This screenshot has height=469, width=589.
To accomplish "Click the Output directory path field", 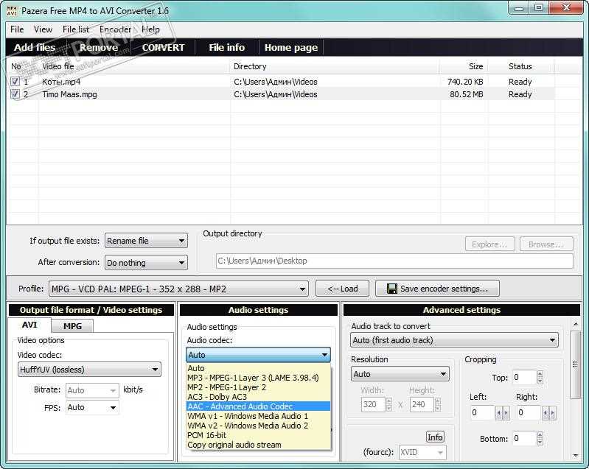I will click(x=394, y=261).
